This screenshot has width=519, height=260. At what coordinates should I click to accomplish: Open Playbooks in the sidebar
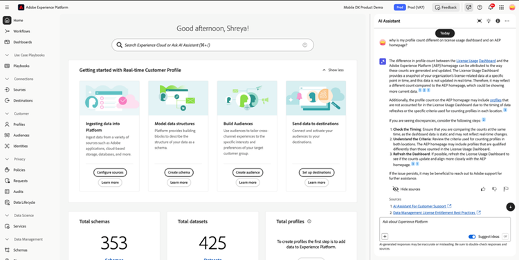coord(21,66)
